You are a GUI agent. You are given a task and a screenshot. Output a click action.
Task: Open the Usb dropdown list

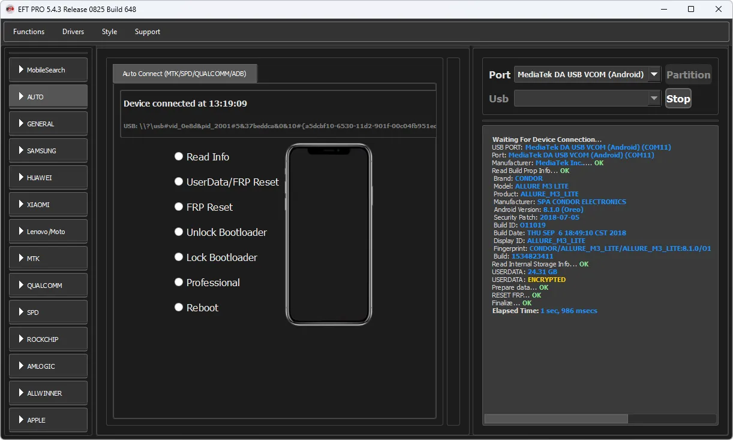tap(587, 99)
